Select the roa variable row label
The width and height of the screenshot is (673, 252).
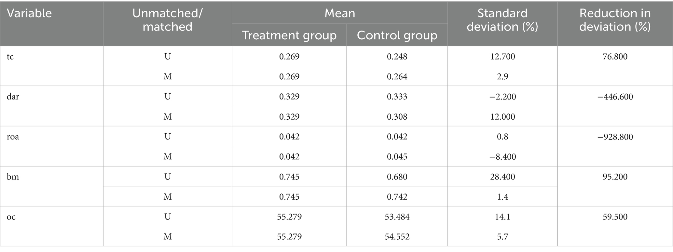coord(13,137)
